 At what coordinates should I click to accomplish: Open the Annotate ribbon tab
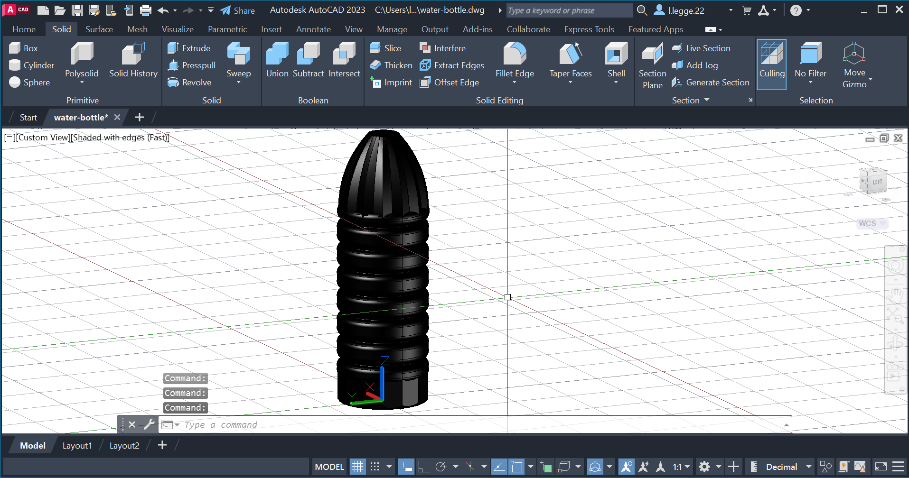[x=313, y=29]
